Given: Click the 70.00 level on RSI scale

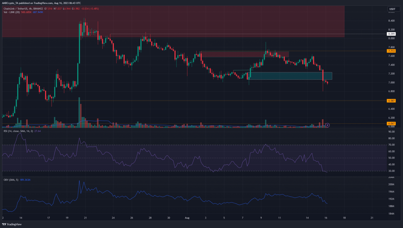Looking at the screenshot, I should 391,145.
